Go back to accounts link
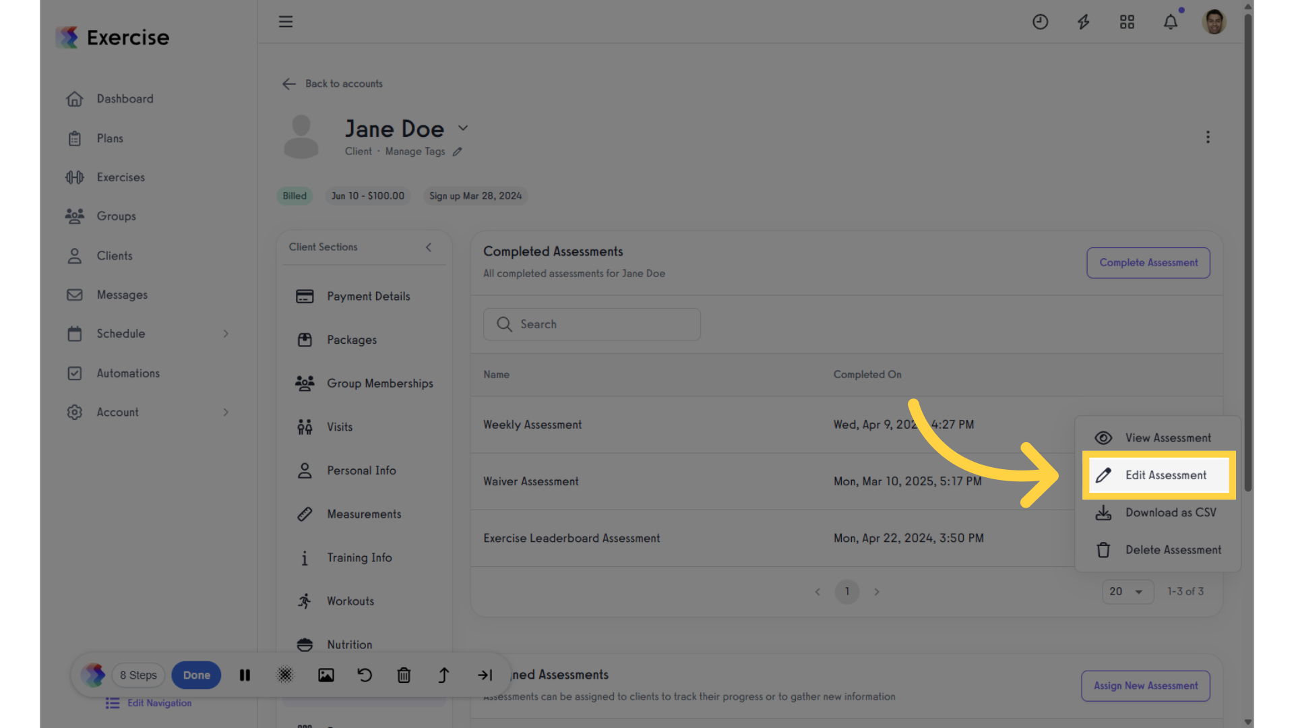1294x728 pixels. pyautogui.click(x=332, y=84)
